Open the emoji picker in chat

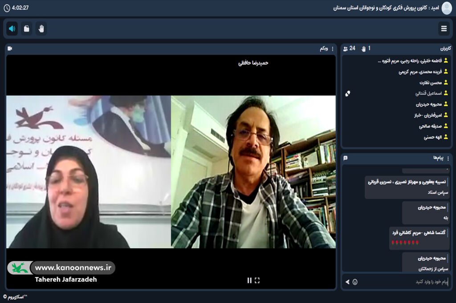[355, 282]
